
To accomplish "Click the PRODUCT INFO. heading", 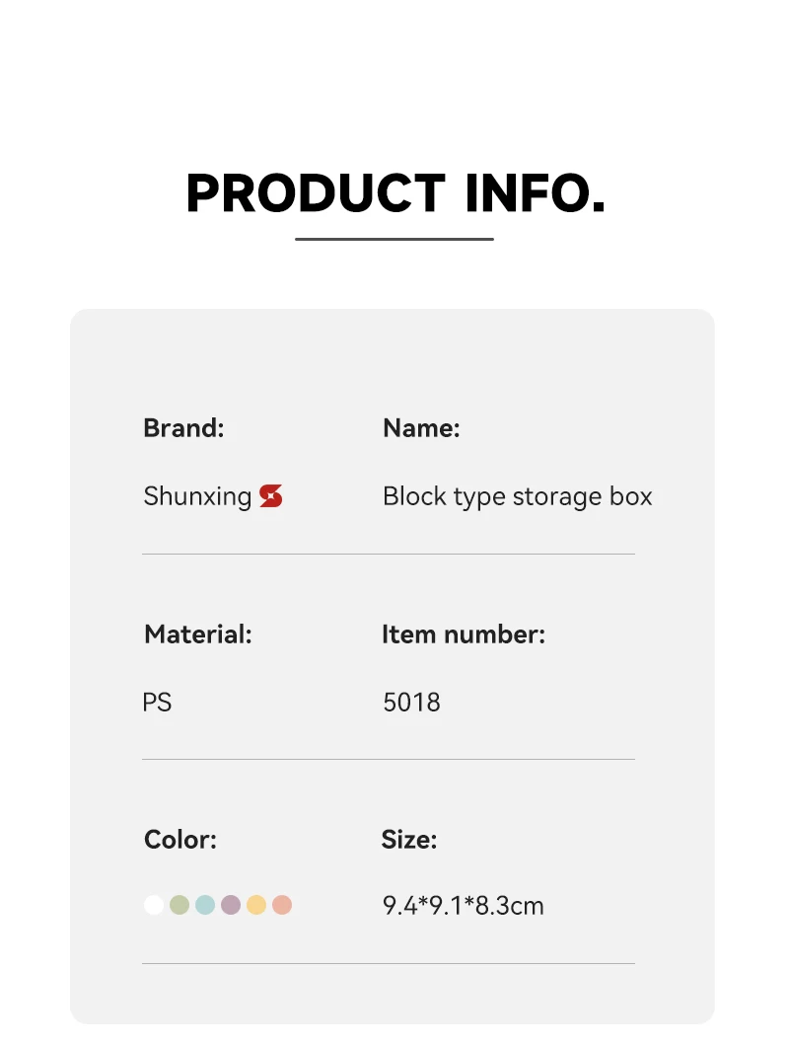I will pos(394,193).
